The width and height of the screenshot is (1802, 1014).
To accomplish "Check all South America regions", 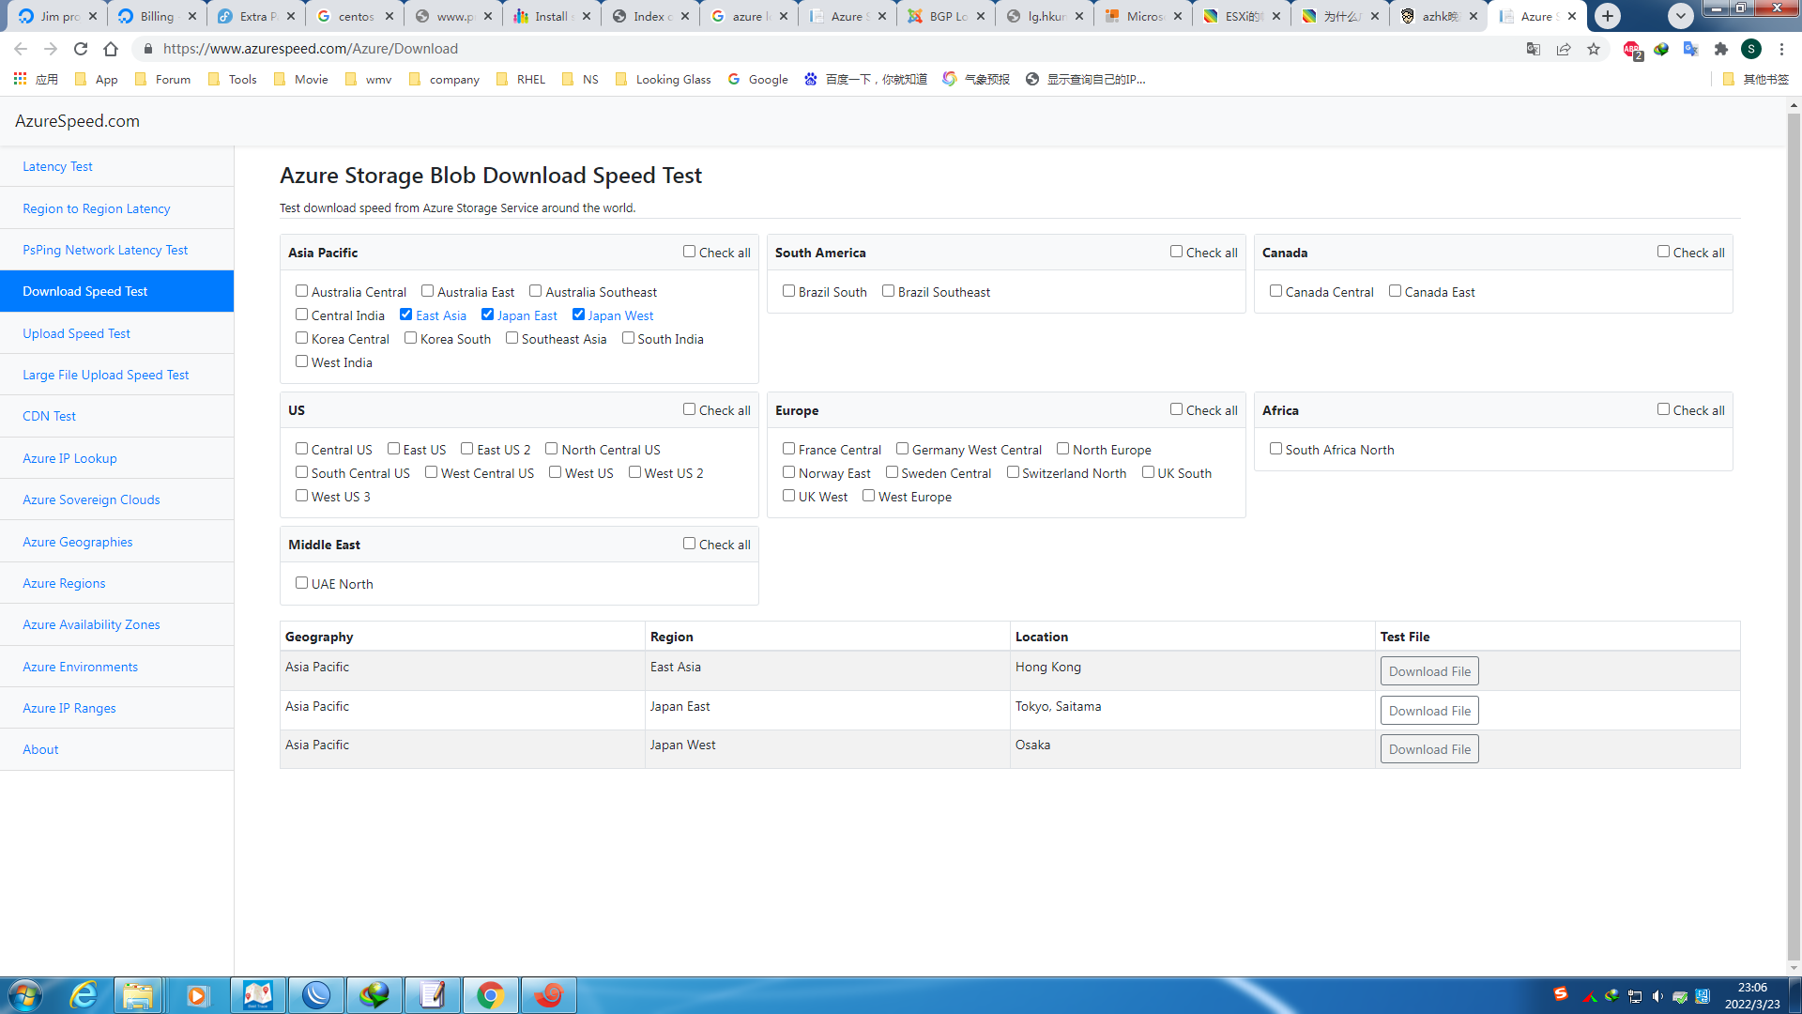I will [1177, 253].
